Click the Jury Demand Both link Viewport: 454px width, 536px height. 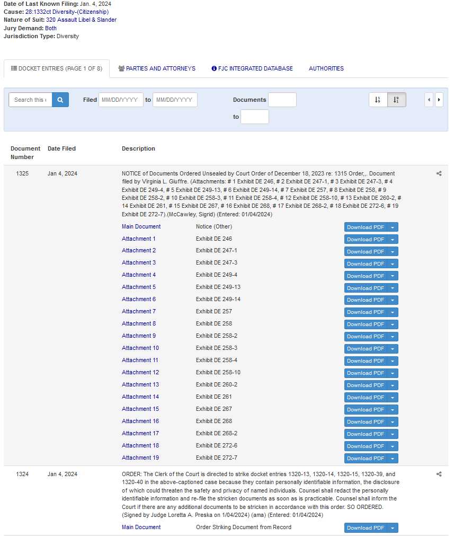(51, 29)
